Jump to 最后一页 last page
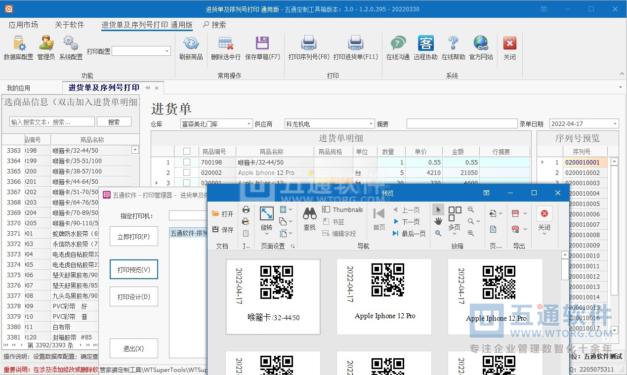The image size is (627, 375). pos(409,234)
